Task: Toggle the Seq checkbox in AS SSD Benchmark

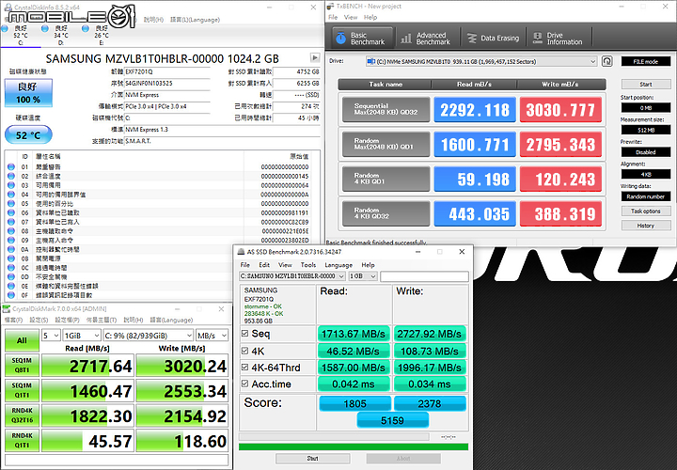Action: [244, 333]
